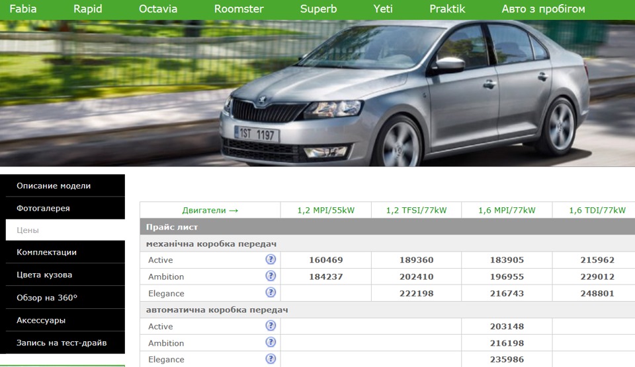Screen dimensions: 635x367
Task: Click Ambition label under manual gearbox
Action: pos(166,277)
